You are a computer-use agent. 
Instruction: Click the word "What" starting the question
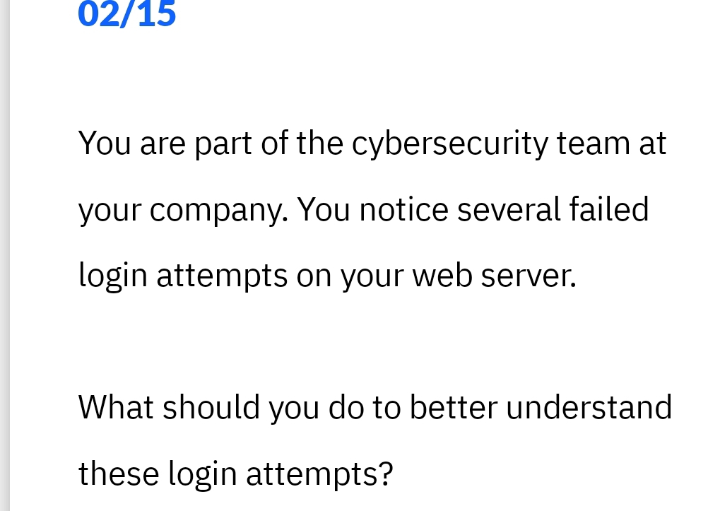tap(116, 408)
